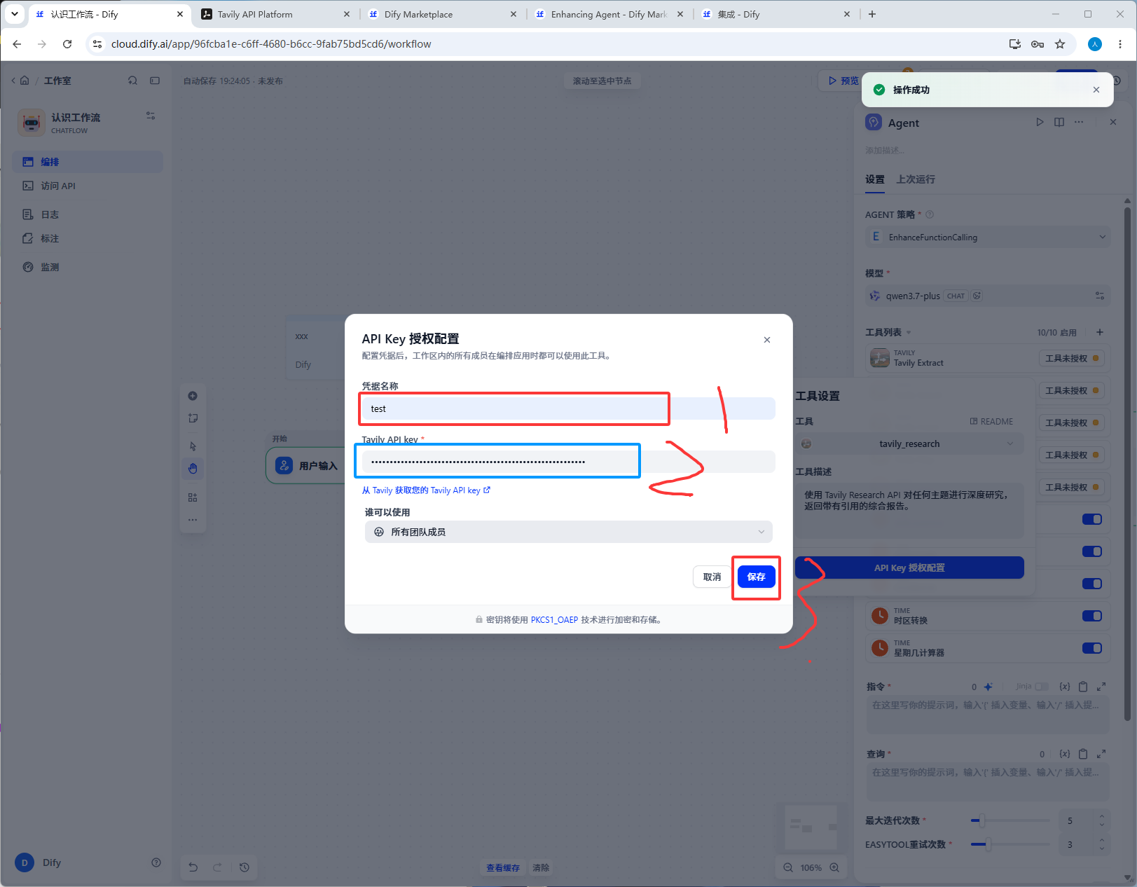Screen dimensions: 1137x887
Task: Expand the 谁可以使用 所有团队成员 dropdown
Action: click(568, 532)
